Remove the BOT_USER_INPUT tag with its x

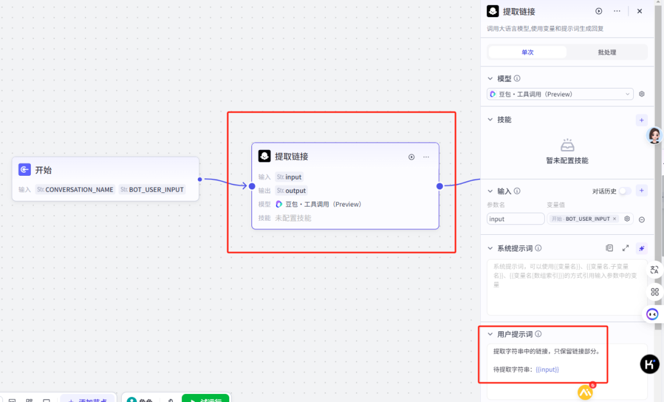(x=614, y=219)
